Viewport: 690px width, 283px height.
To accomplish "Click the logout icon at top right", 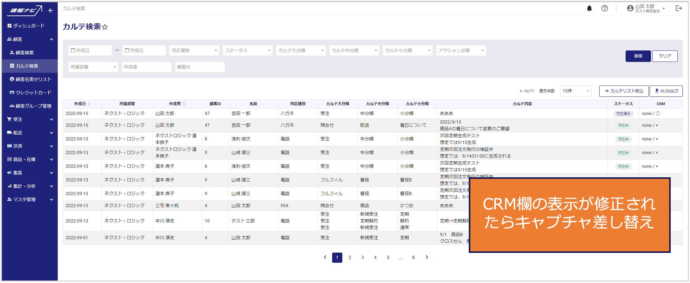I will [x=679, y=8].
